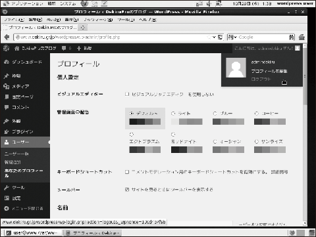Enable keyboard shortcuts for comment moderation checkbox
This screenshot has width=316, height=237.
pyautogui.click(x=127, y=172)
